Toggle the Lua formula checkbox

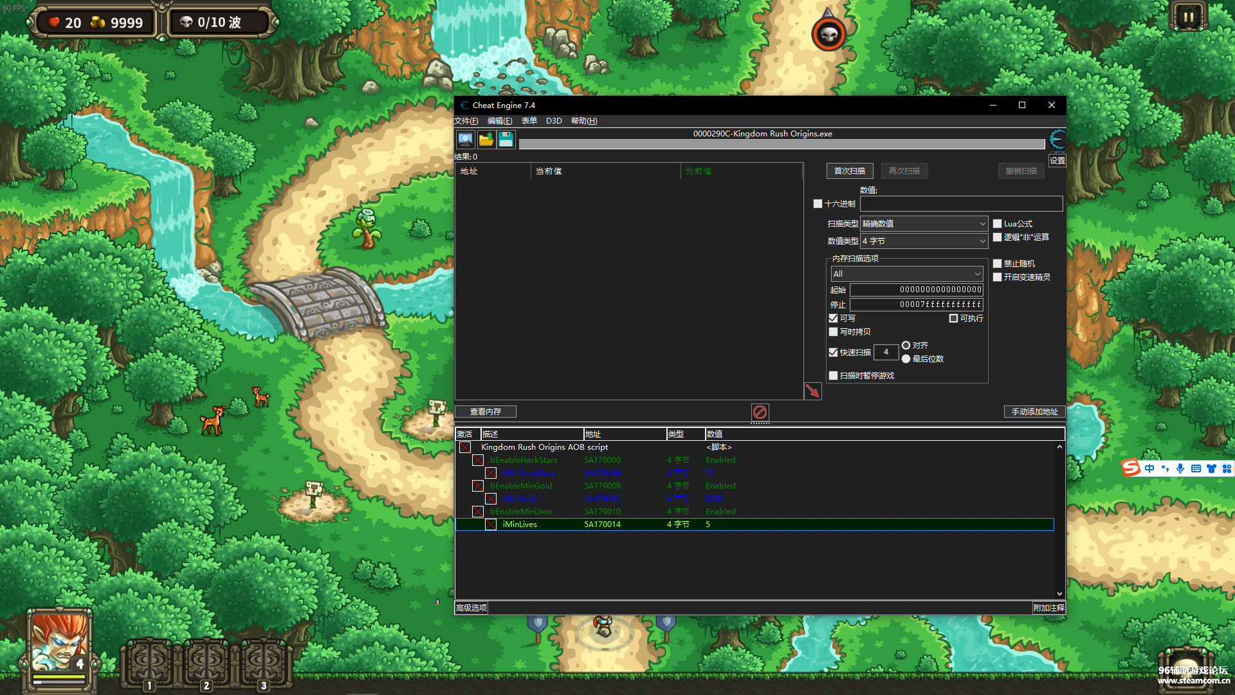coord(997,224)
